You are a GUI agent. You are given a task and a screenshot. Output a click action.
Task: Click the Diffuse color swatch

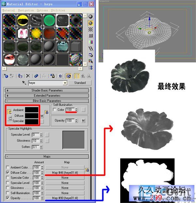32,115
